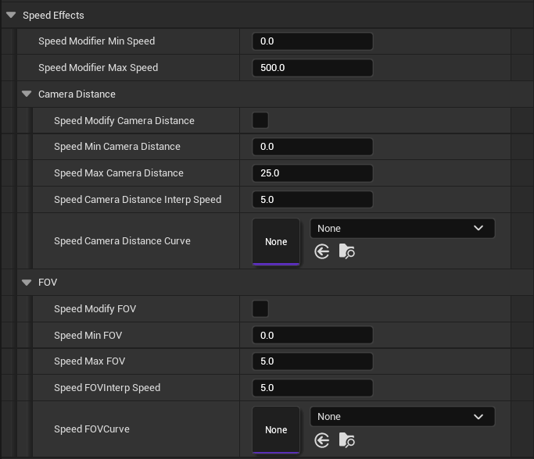Click Speed FOVCurve None thumbnail
This screenshot has height=459, width=534.
[x=276, y=430]
